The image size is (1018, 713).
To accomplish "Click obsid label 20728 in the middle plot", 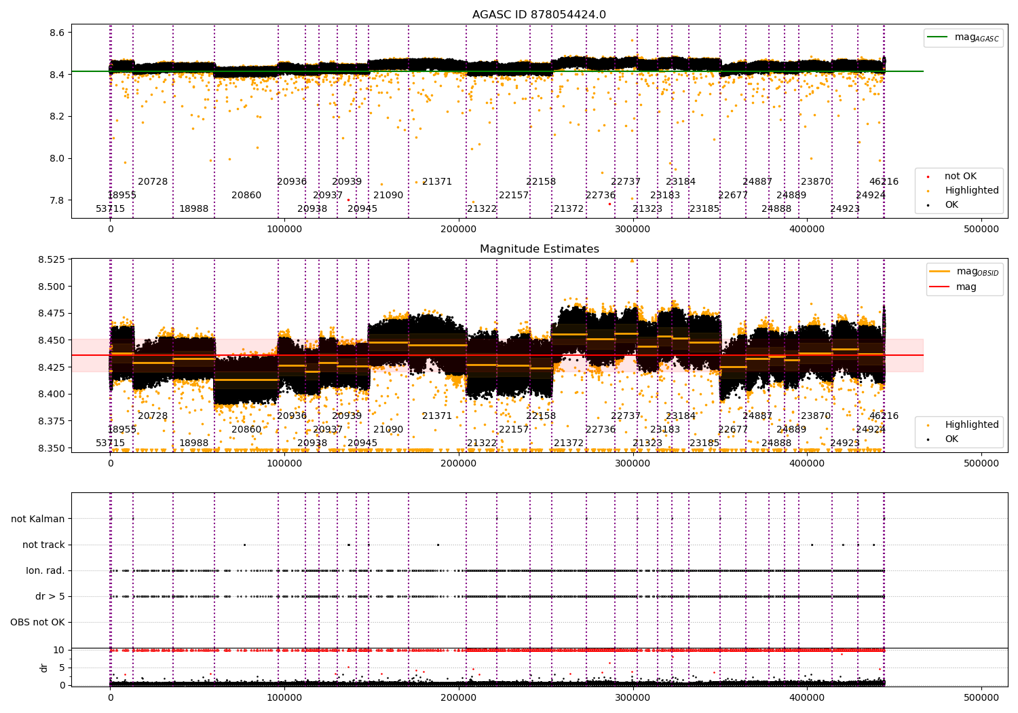I will pos(153,416).
